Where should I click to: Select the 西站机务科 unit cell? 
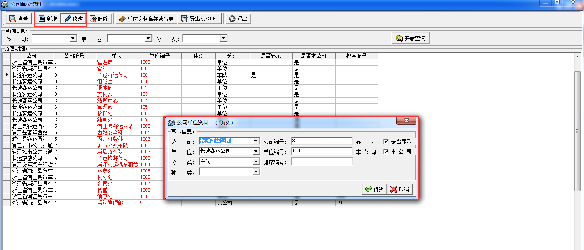(117, 139)
